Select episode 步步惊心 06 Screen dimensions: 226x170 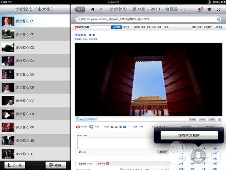pos(35,87)
